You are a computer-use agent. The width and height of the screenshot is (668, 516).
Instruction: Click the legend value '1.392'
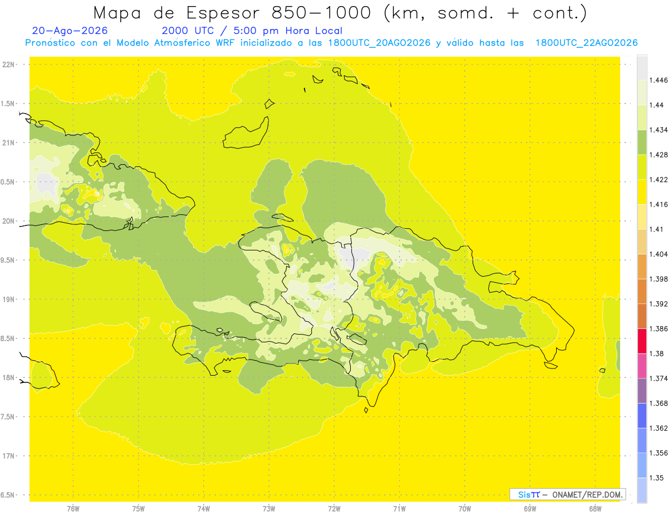[659, 304]
